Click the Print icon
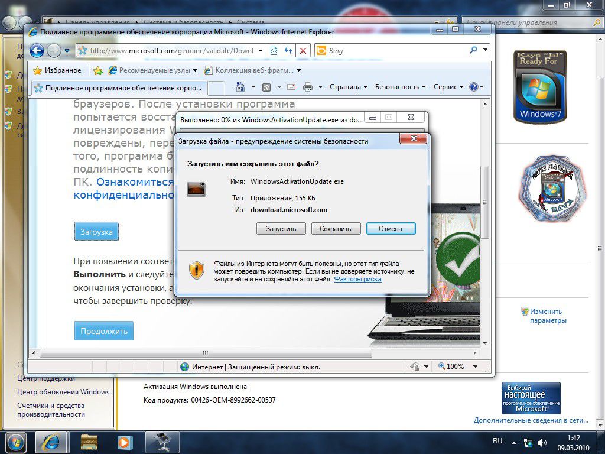 308,87
